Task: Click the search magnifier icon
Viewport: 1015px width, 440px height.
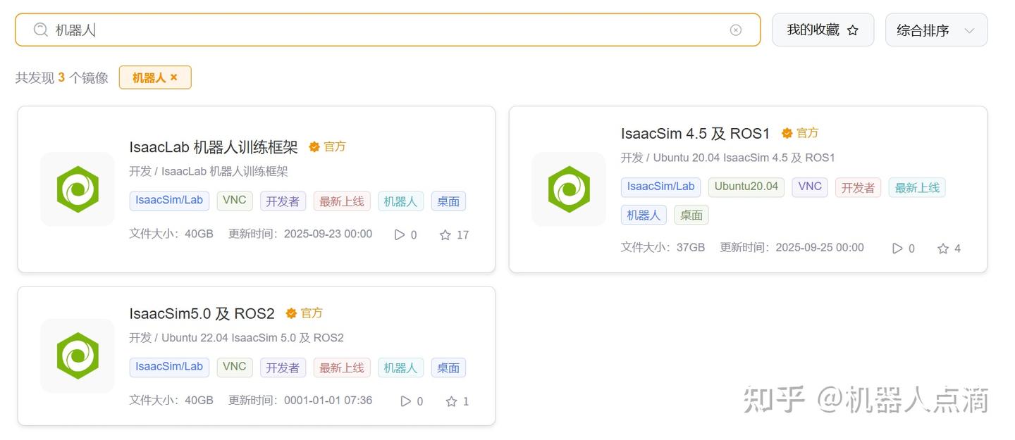Action: pyautogui.click(x=41, y=30)
